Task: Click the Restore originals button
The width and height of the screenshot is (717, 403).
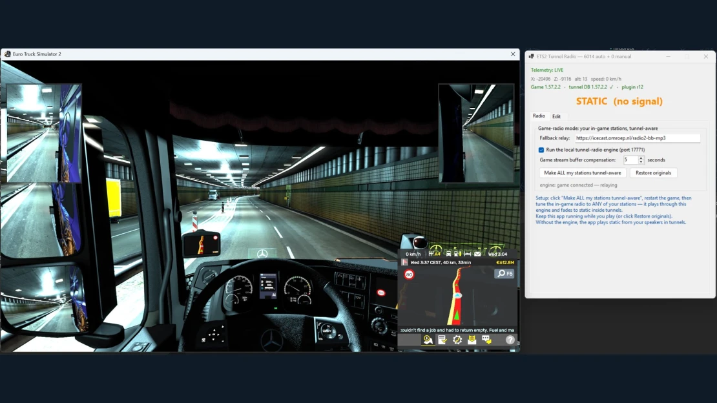Action: click(654, 173)
